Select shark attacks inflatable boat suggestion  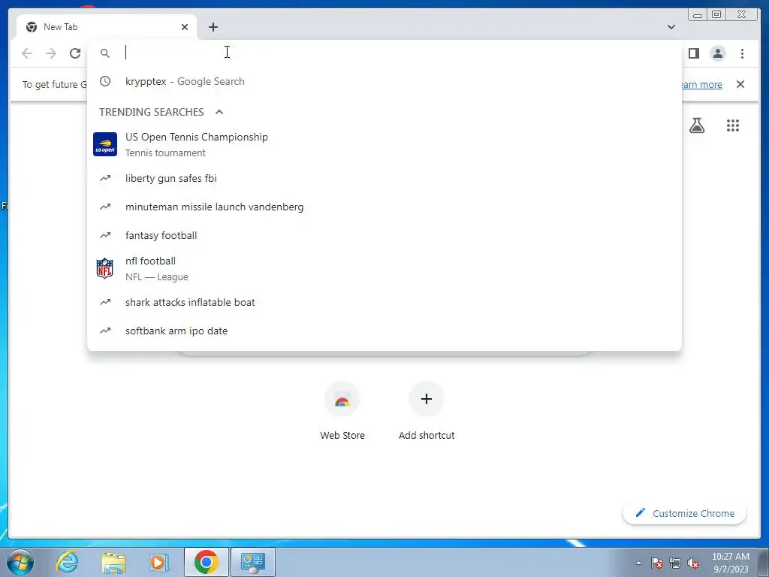click(x=384, y=302)
